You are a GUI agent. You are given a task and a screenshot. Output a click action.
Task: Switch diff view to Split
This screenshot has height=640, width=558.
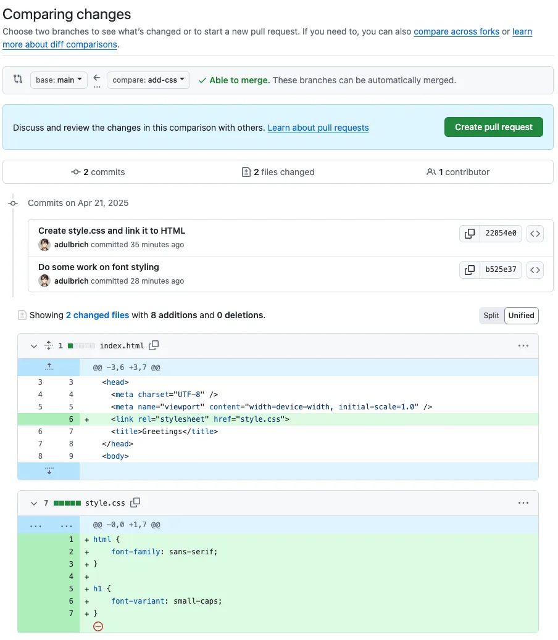(x=491, y=316)
